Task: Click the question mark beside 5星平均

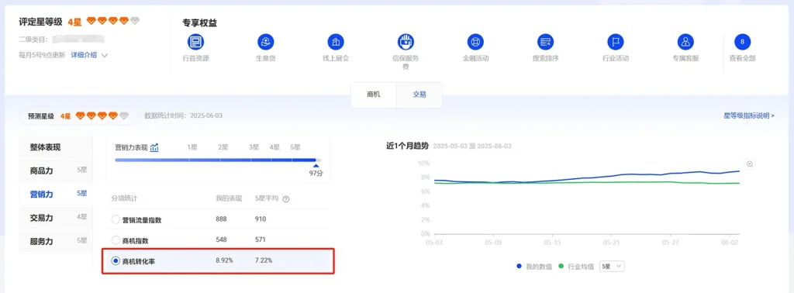Action: (286, 199)
